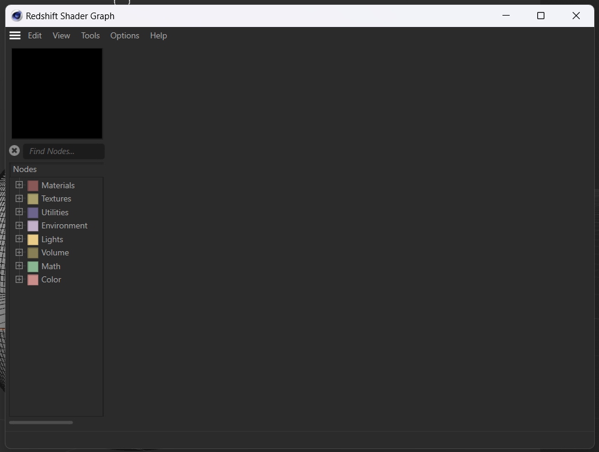599x452 pixels.
Task: Open the Options menu
Action: pyautogui.click(x=125, y=35)
